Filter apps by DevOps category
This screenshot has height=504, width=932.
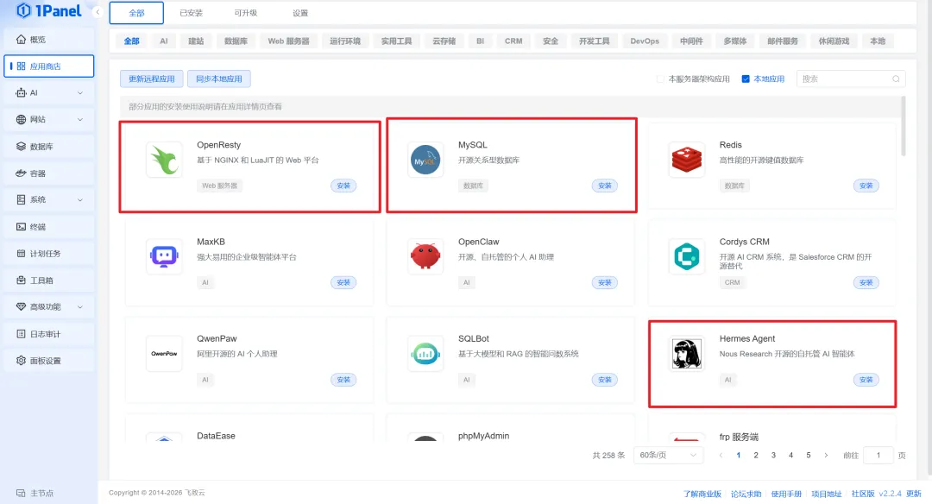645,41
